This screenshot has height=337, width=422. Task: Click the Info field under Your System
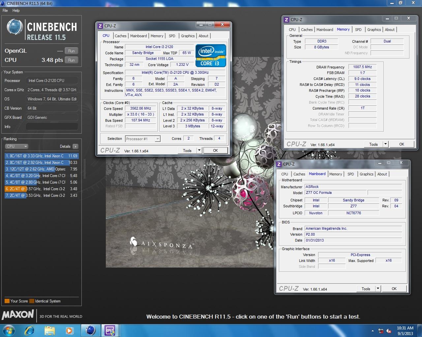(x=52, y=127)
